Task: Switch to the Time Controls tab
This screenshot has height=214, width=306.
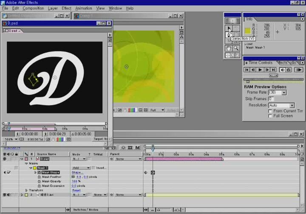Action: (261, 63)
